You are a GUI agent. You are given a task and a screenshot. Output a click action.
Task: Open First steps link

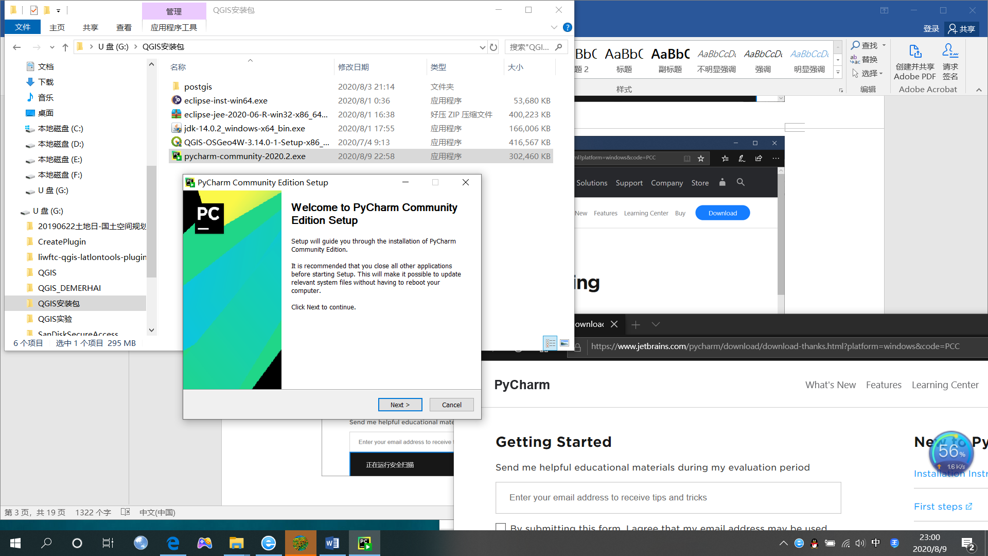pos(943,507)
